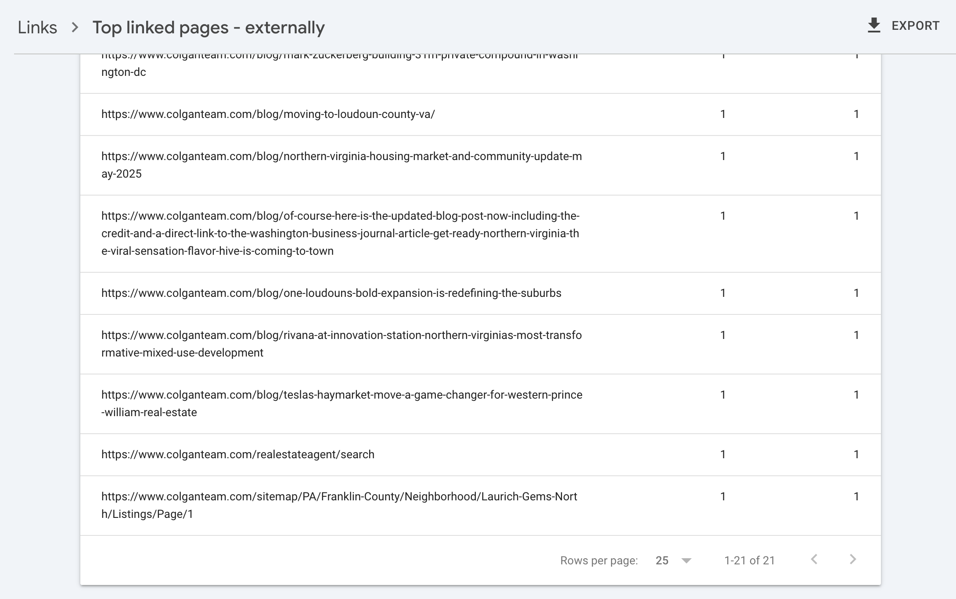Click the rows per page value 25
956x599 pixels.
click(x=662, y=560)
